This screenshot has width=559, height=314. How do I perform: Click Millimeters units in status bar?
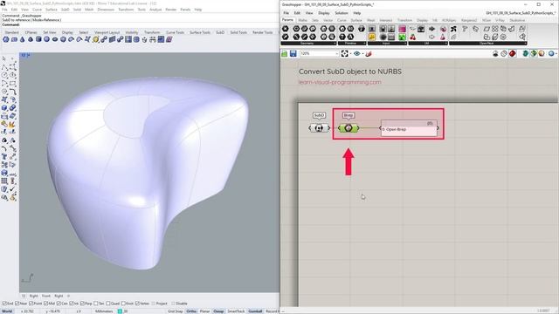click(104, 311)
